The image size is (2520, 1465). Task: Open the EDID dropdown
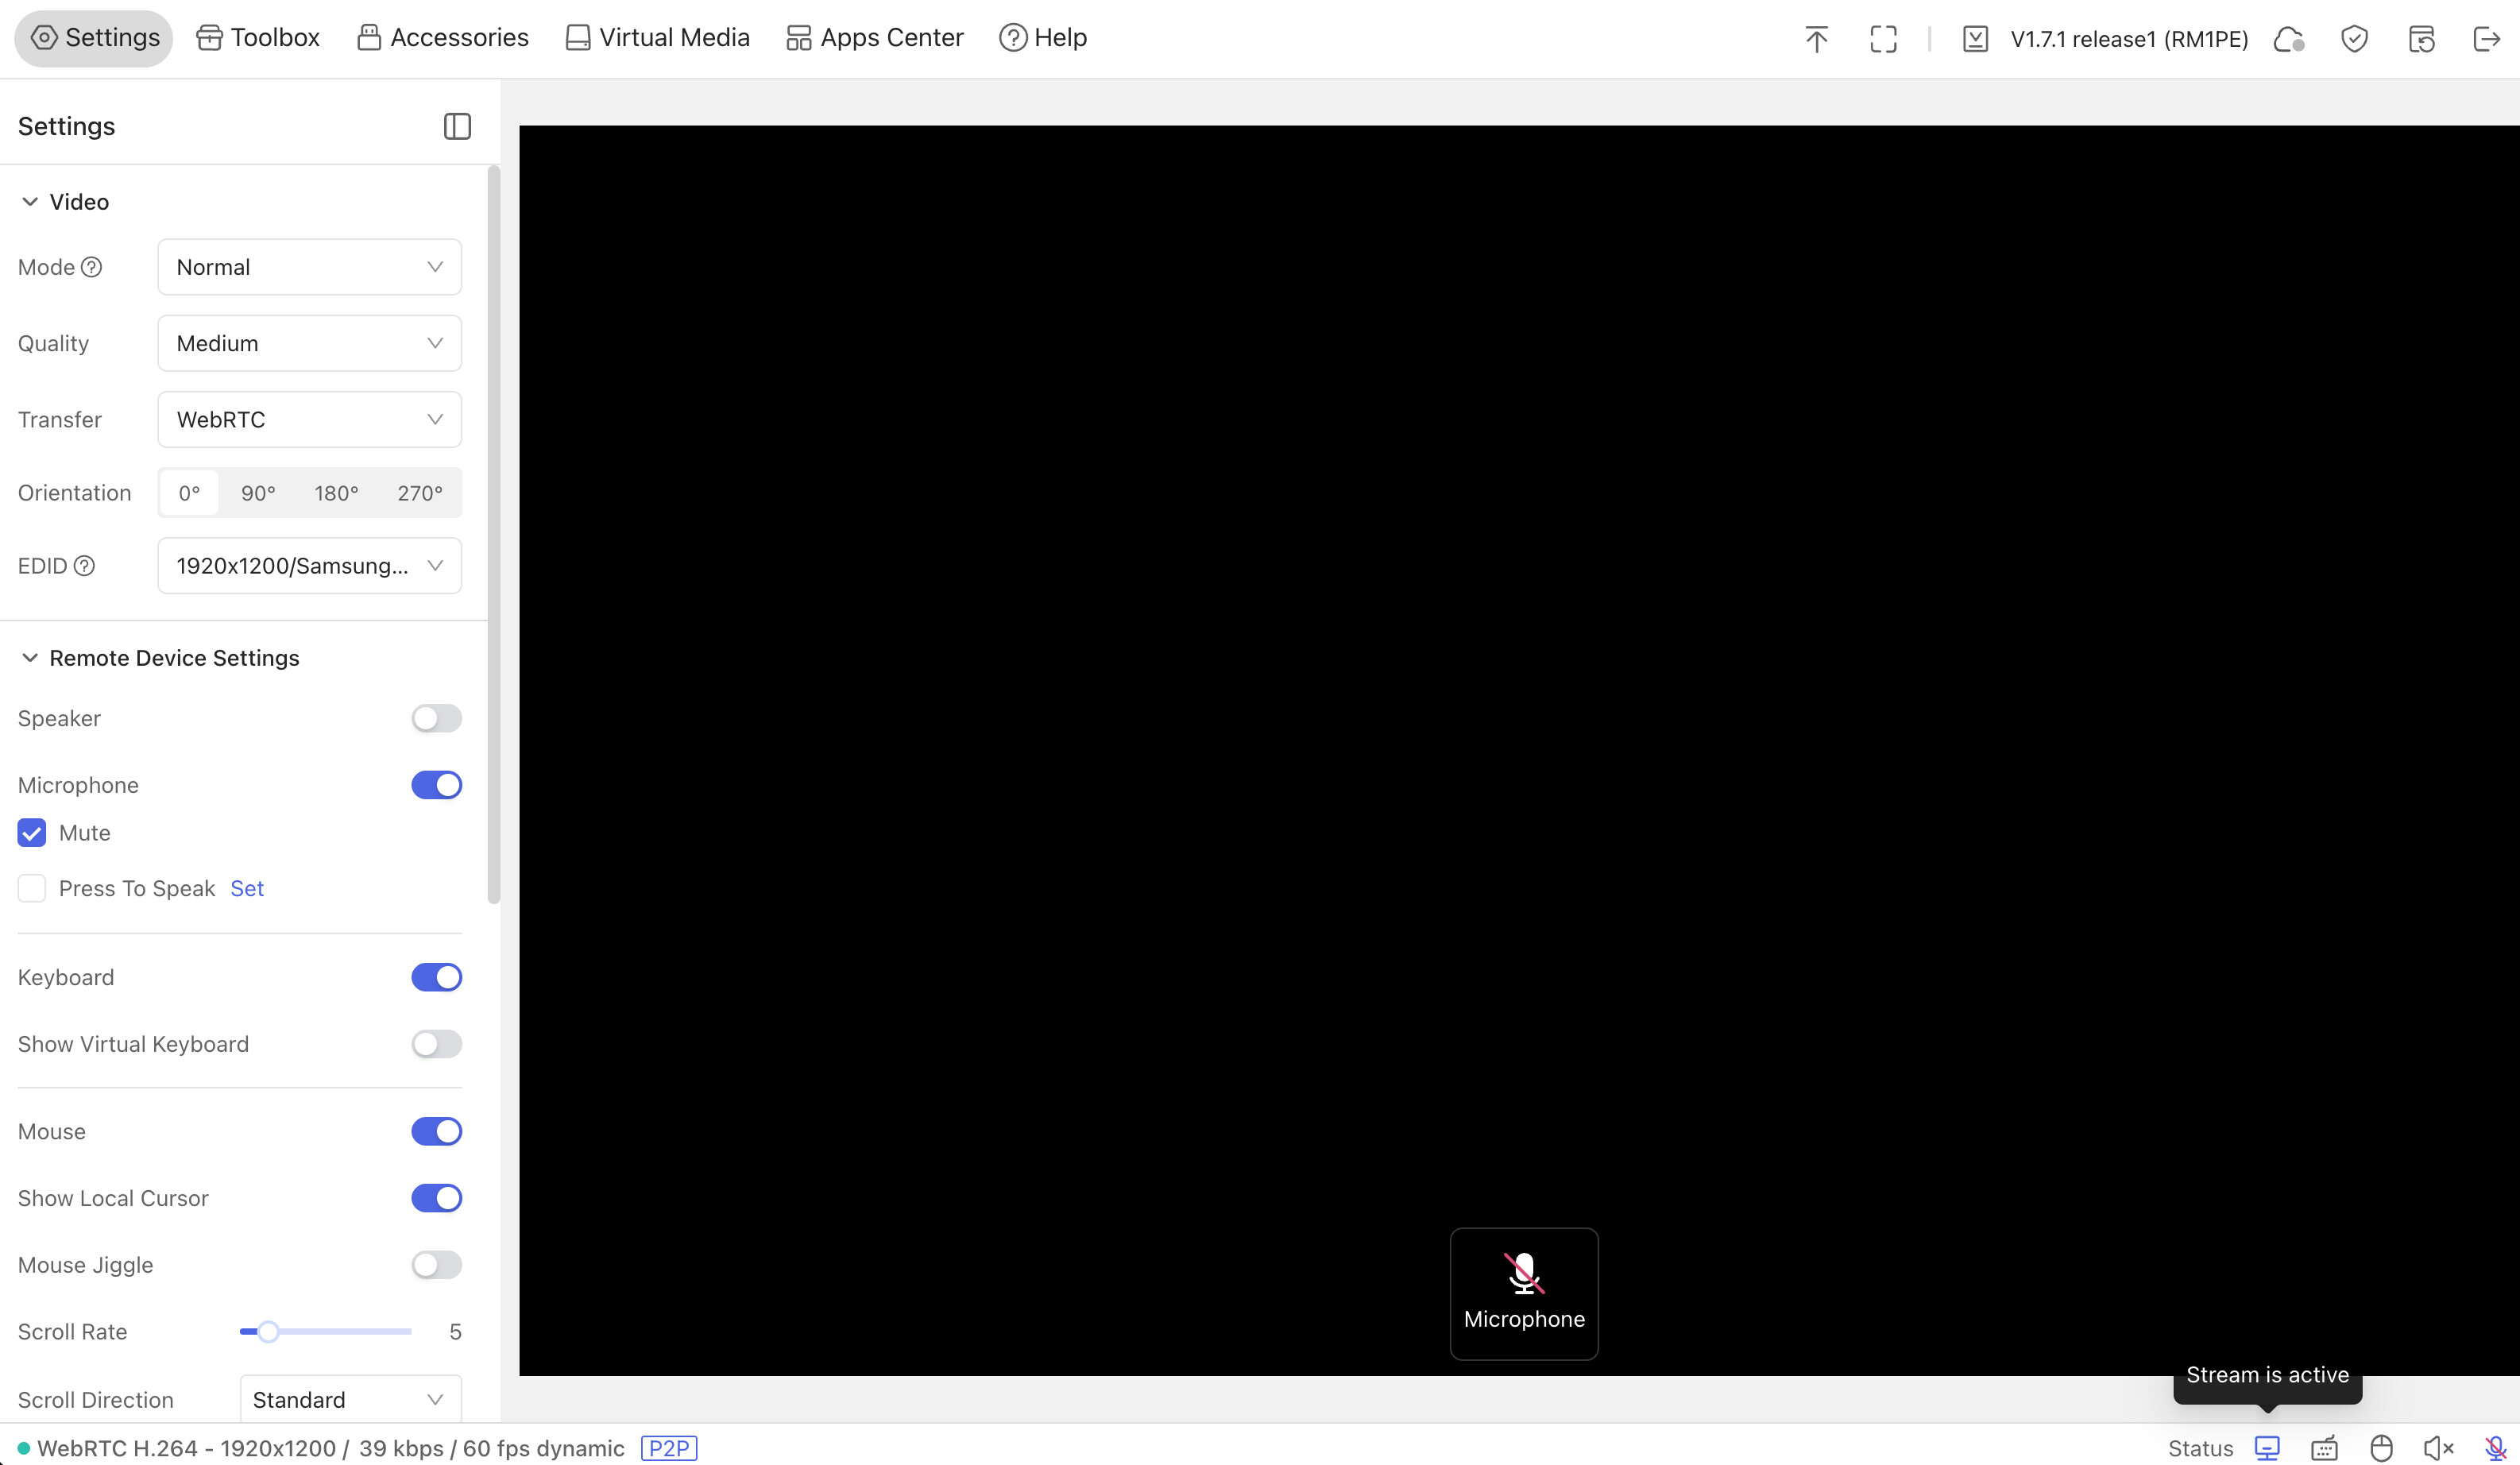[309, 566]
